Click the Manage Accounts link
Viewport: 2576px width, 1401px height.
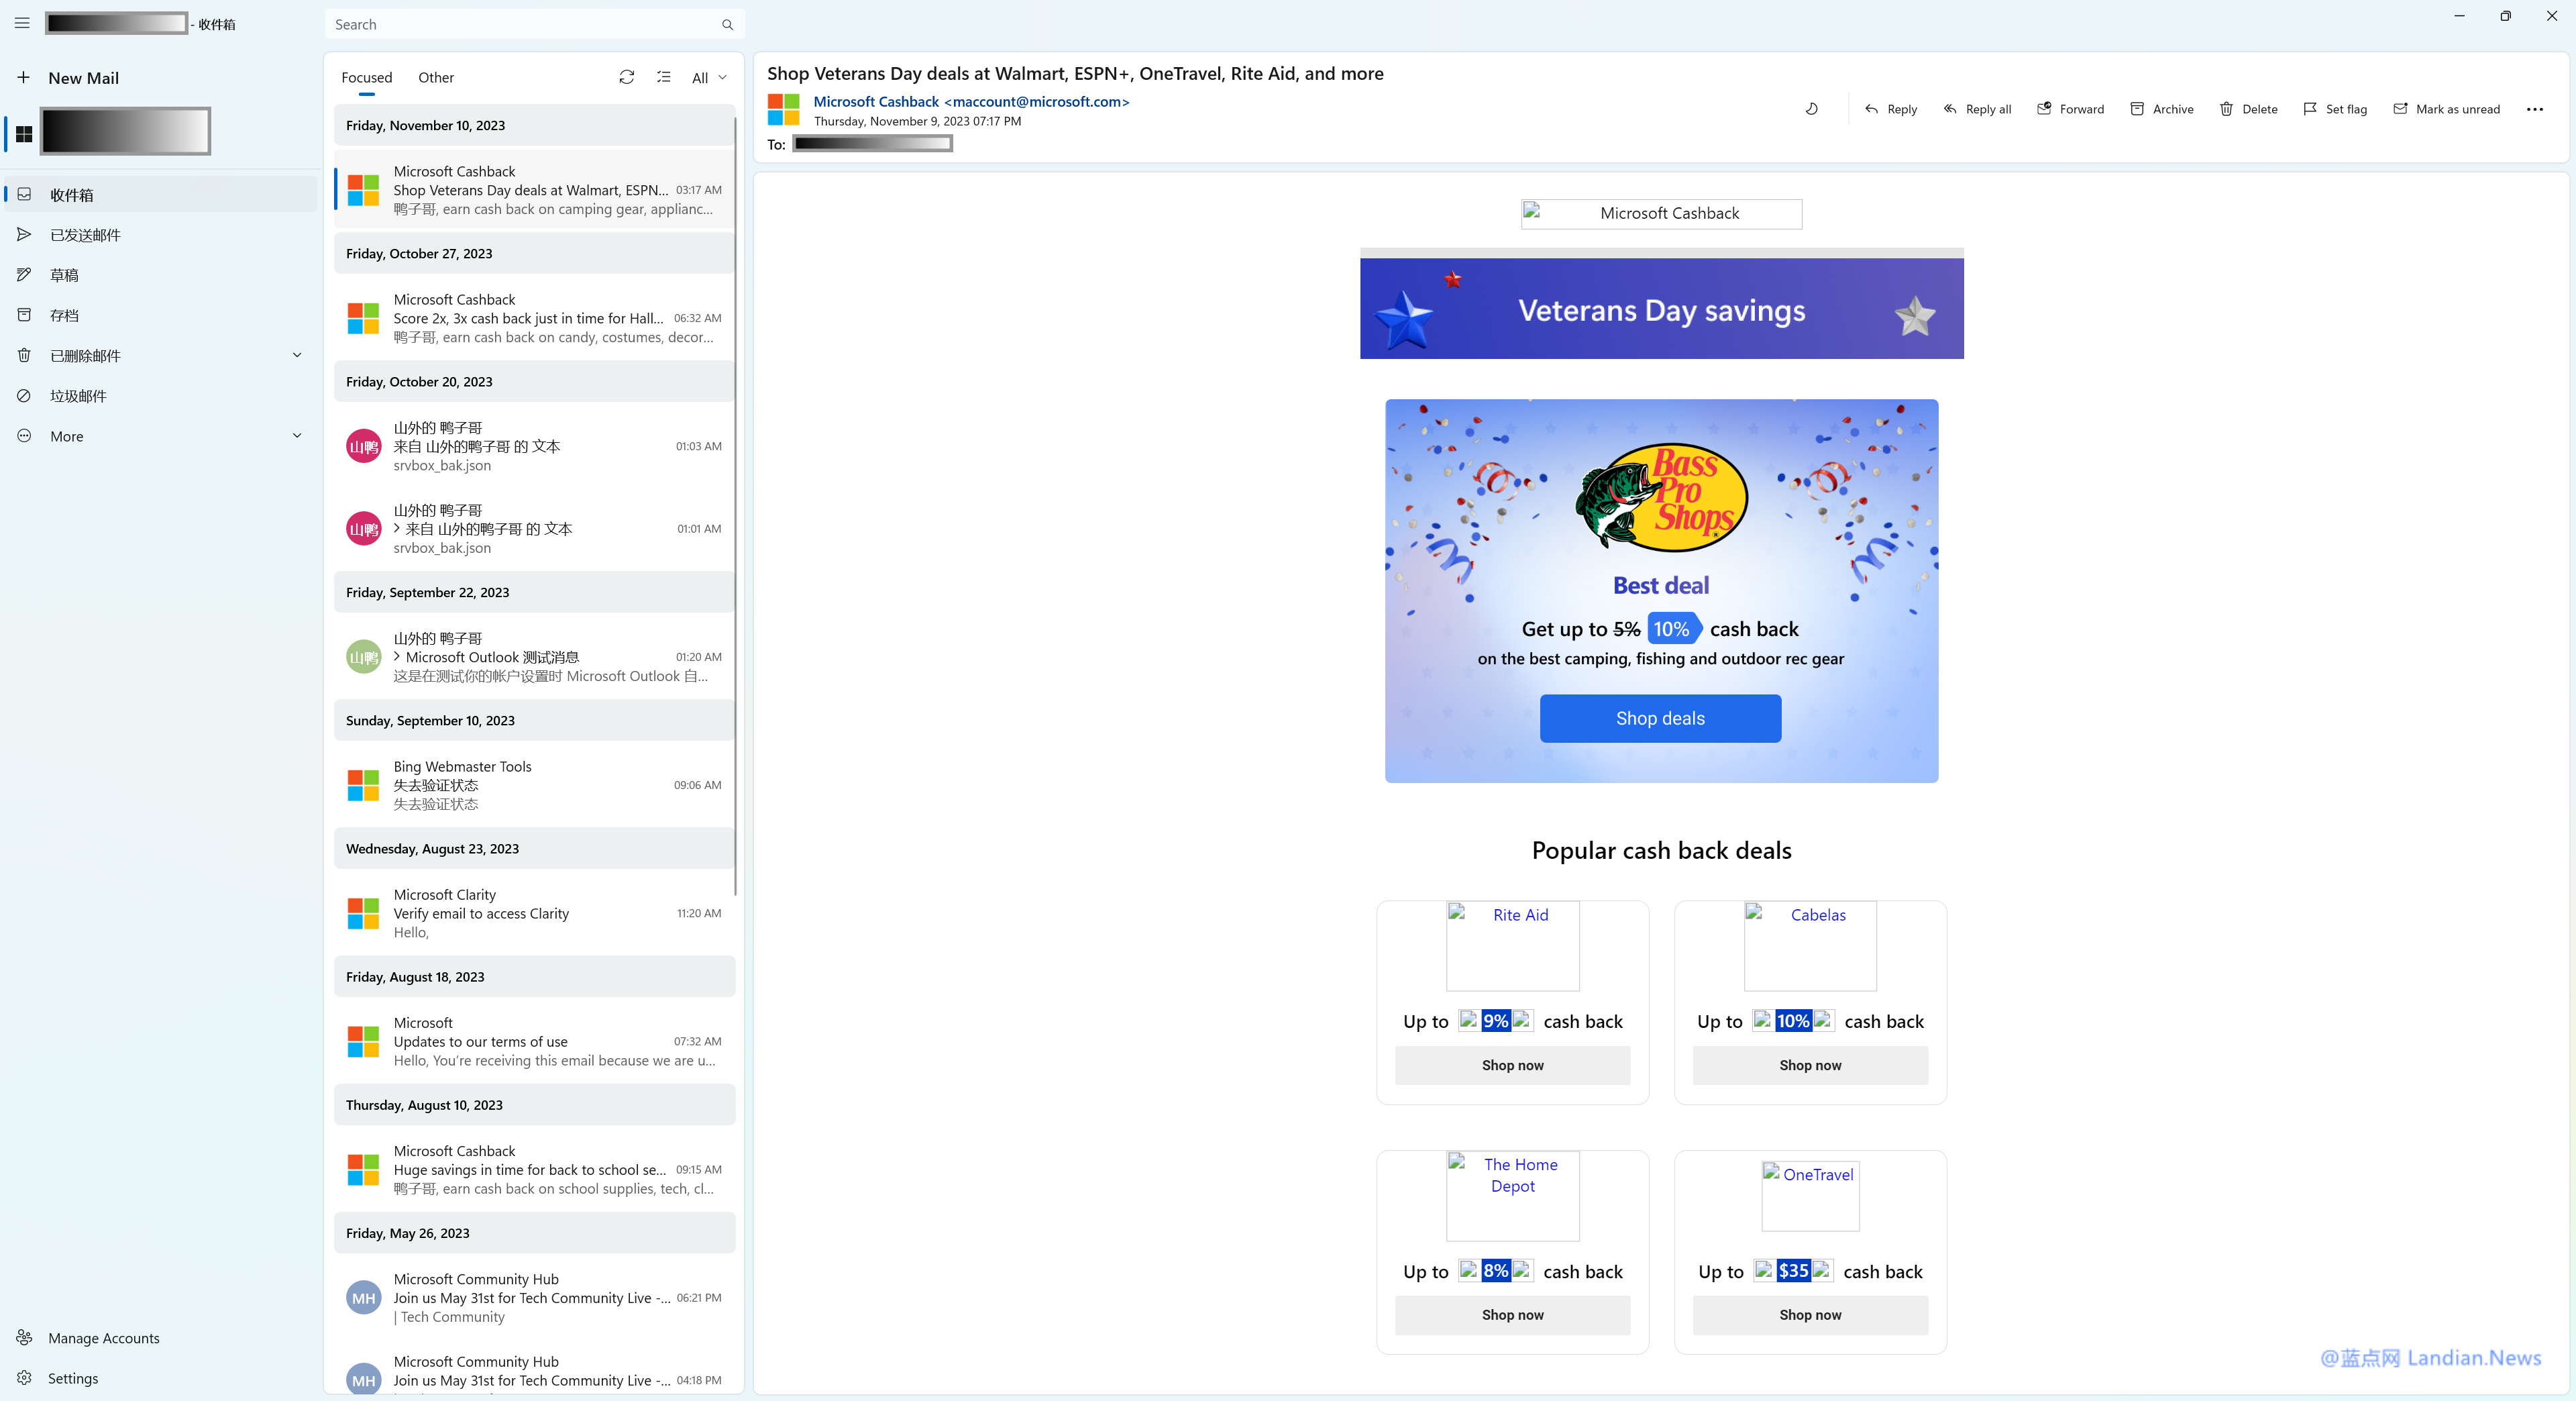click(103, 1337)
